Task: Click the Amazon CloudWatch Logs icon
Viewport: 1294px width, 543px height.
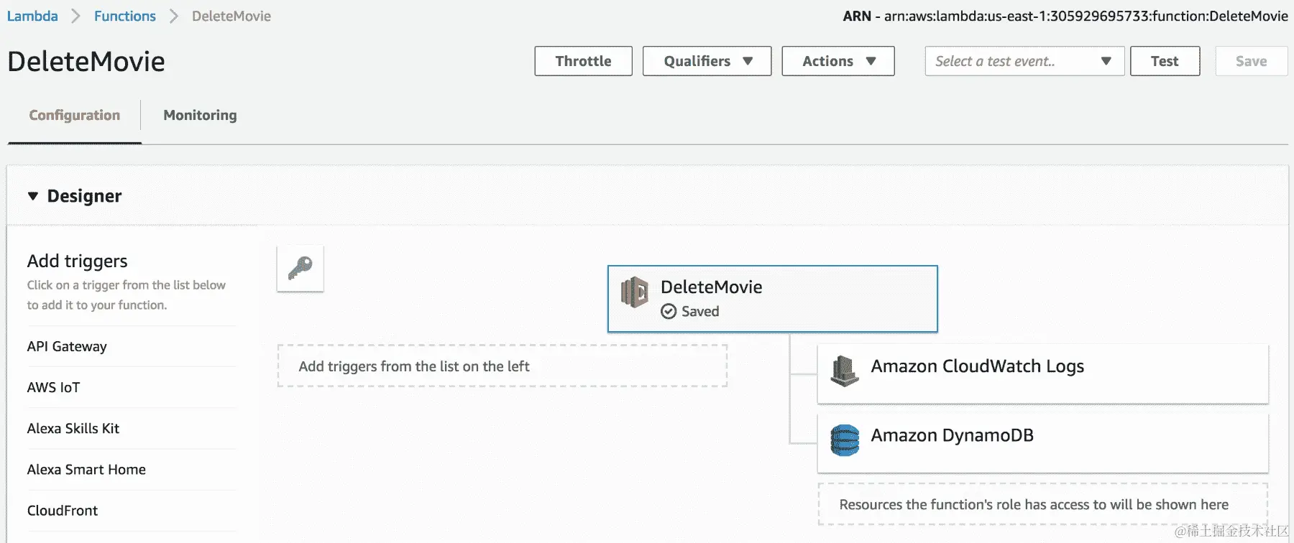Action: (844, 371)
